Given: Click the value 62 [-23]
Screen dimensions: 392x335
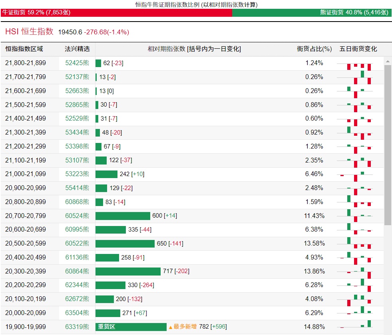Looking at the screenshot, I should coord(113,63).
